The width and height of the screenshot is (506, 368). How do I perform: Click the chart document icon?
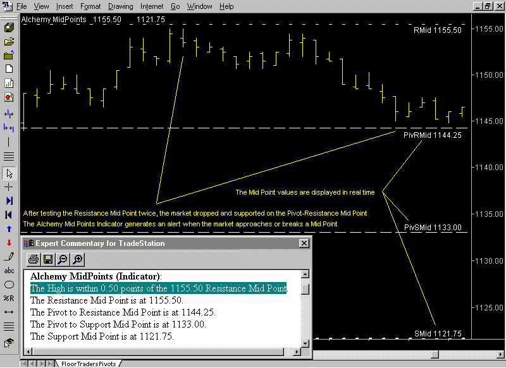click(x=9, y=83)
